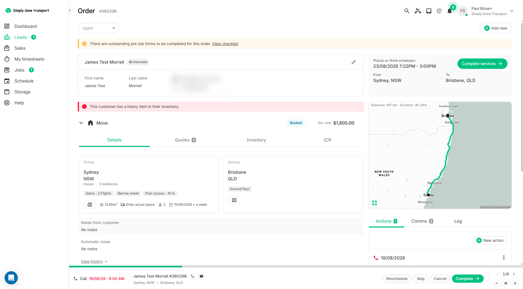523x289 pixels.
Task: Create a New action
Action: (490, 240)
